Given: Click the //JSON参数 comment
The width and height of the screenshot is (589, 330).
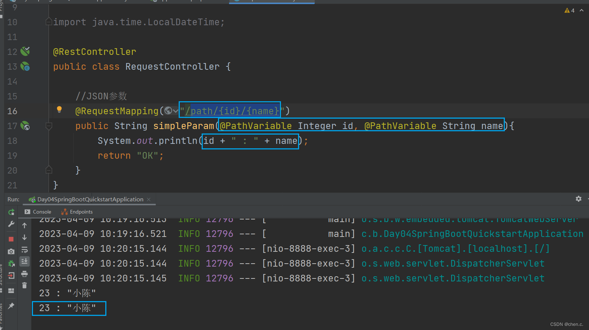Looking at the screenshot, I should point(101,96).
